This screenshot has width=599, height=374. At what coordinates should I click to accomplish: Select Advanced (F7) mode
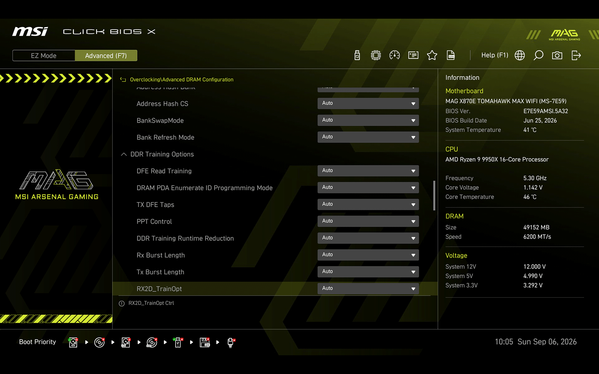[106, 55]
